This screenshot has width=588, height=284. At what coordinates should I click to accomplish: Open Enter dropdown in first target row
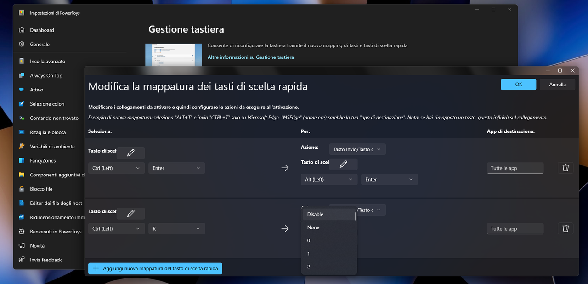(390, 180)
